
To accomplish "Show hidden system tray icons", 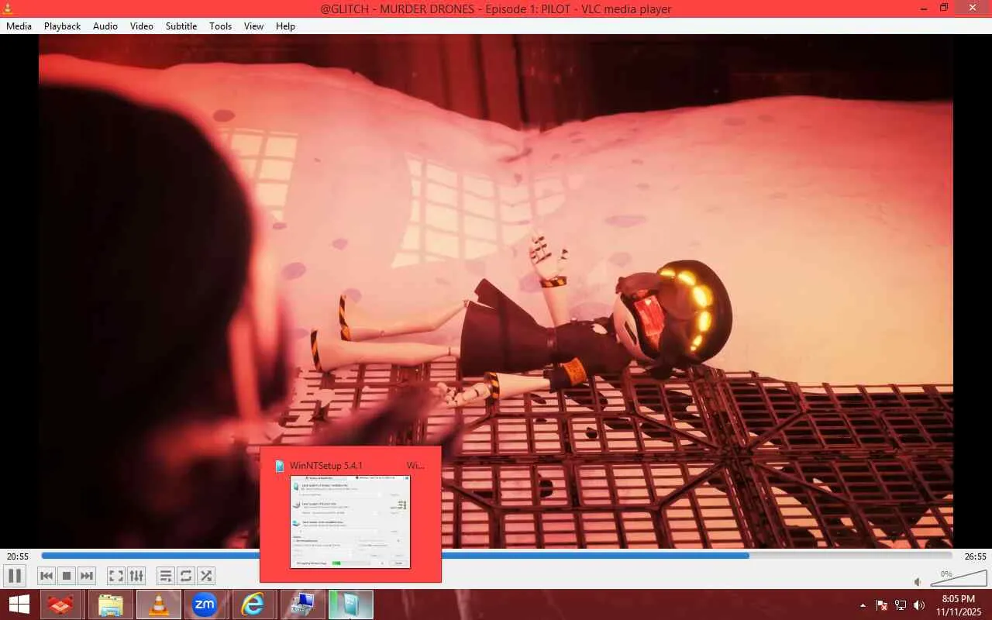I will 863,605.
